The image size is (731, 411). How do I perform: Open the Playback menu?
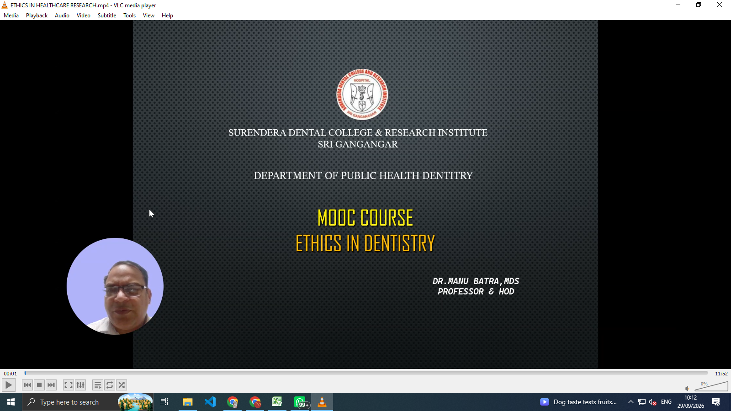37,16
